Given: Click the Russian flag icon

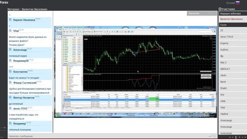Looking at the screenshot, I should pos(238,3).
